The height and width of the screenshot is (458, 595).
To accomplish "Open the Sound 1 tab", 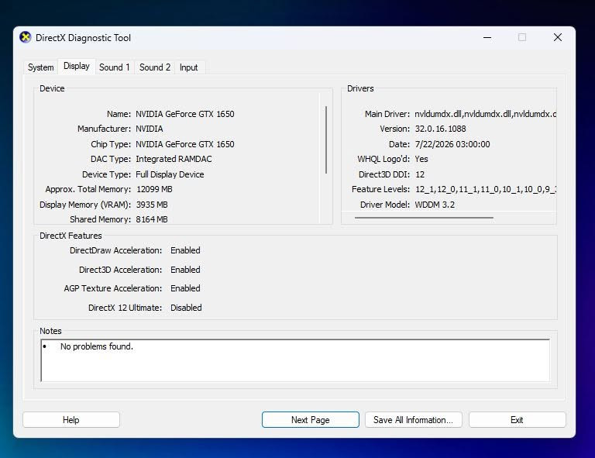I will coord(114,67).
